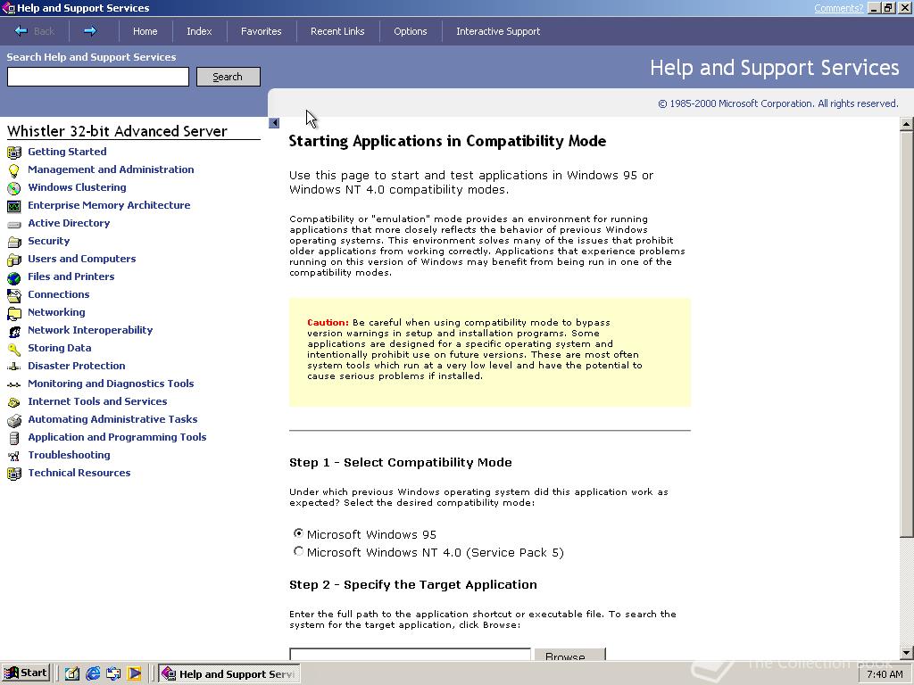Open the Storing Data link

click(60, 348)
